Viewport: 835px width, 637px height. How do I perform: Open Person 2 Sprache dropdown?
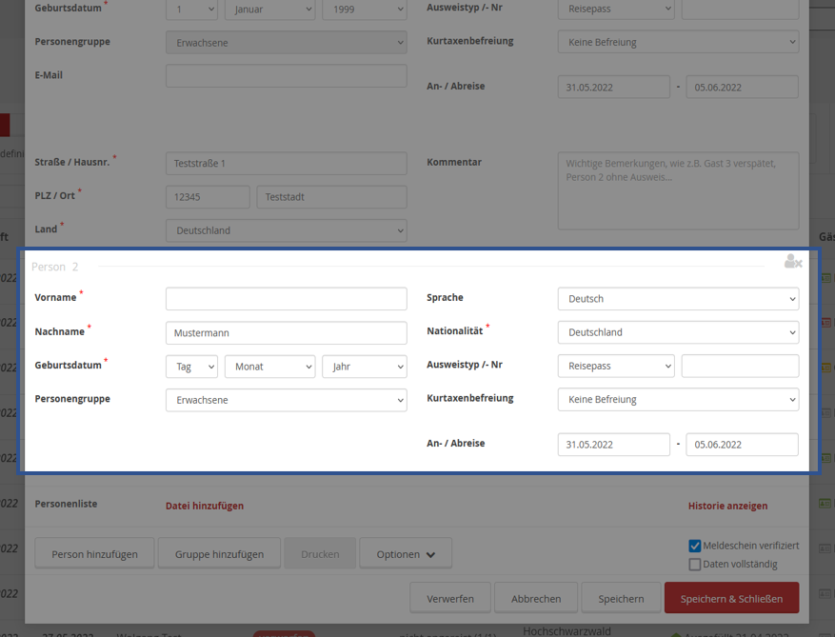click(677, 299)
